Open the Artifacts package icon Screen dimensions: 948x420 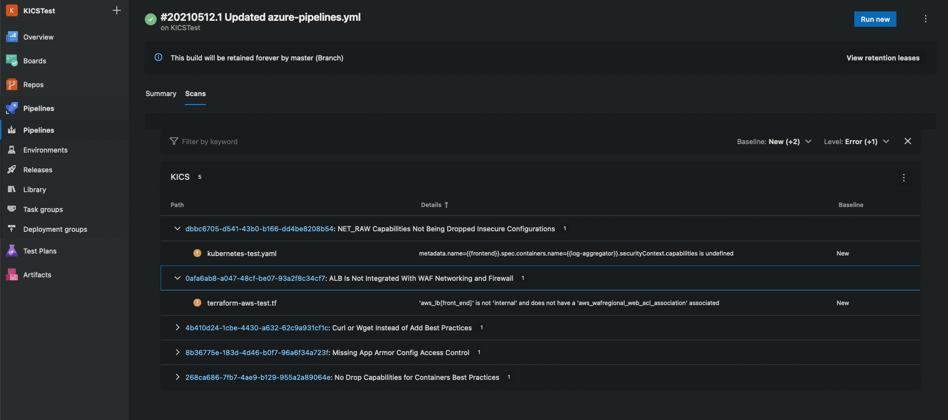point(12,274)
